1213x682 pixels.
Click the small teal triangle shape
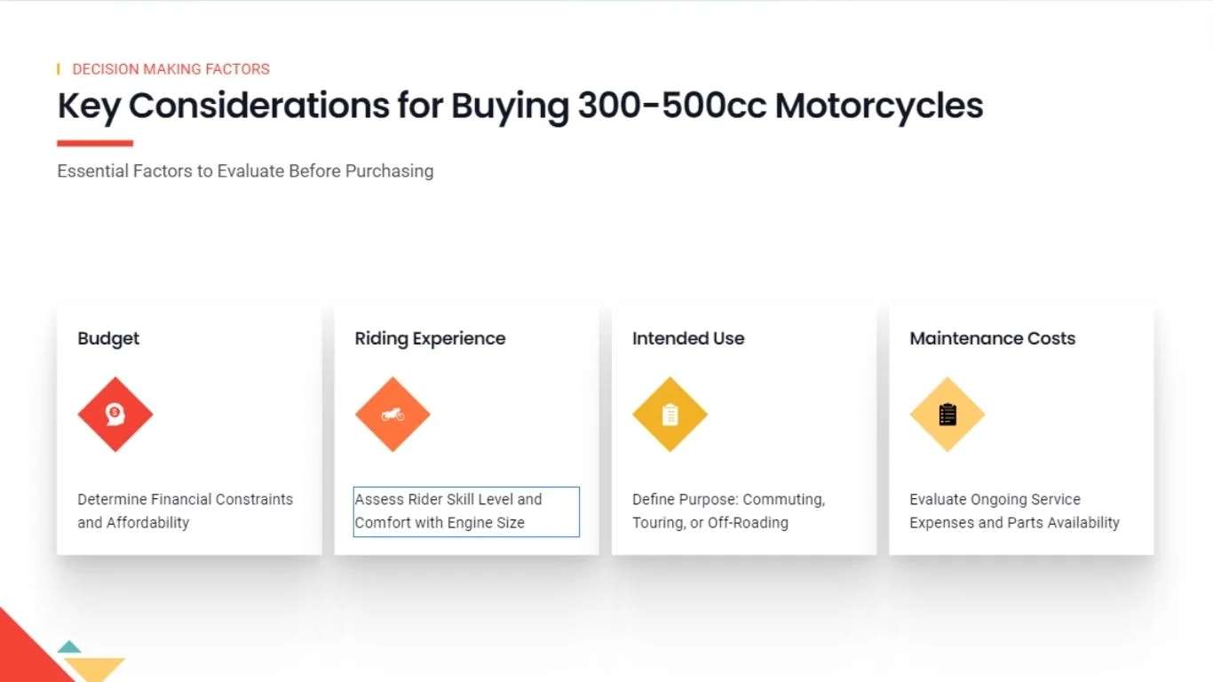(69, 646)
